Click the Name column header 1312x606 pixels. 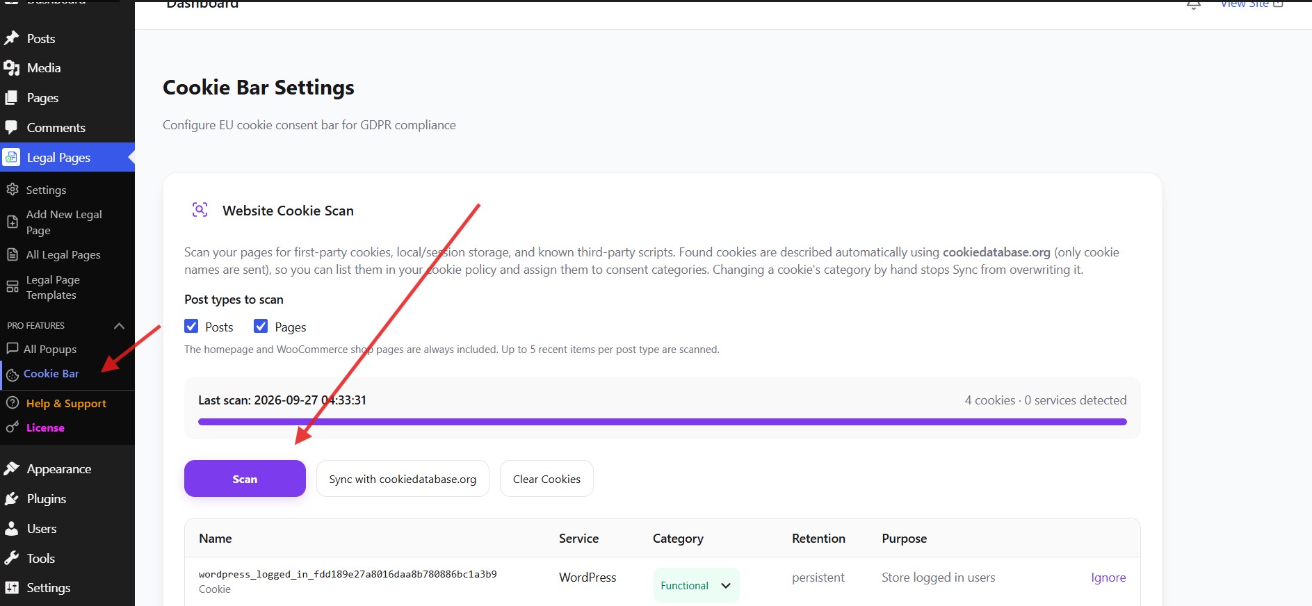click(216, 539)
